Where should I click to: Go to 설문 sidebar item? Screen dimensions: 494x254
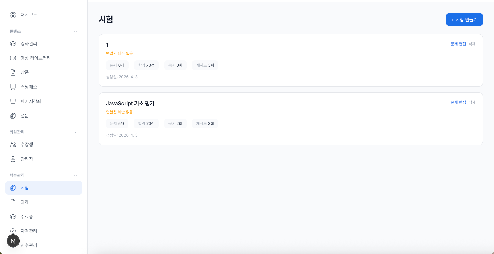(x=44, y=116)
